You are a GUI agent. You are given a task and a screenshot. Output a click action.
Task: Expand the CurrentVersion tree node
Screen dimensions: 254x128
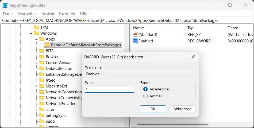tap(36, 63)
